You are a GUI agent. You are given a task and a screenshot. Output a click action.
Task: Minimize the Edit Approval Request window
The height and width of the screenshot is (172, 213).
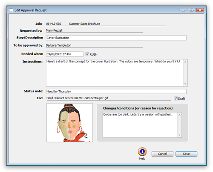184,10
